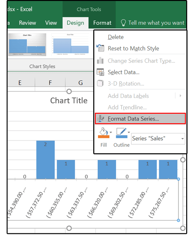Click the Outline pen icon

pyautogui.click(x=122, y=133)
